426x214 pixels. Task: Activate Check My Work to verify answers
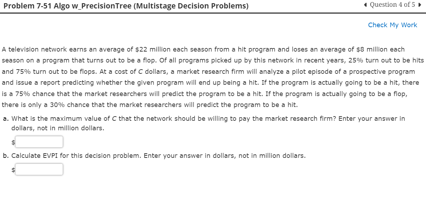(x=392, y=25)
